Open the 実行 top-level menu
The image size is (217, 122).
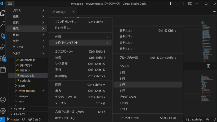point(27,41)
